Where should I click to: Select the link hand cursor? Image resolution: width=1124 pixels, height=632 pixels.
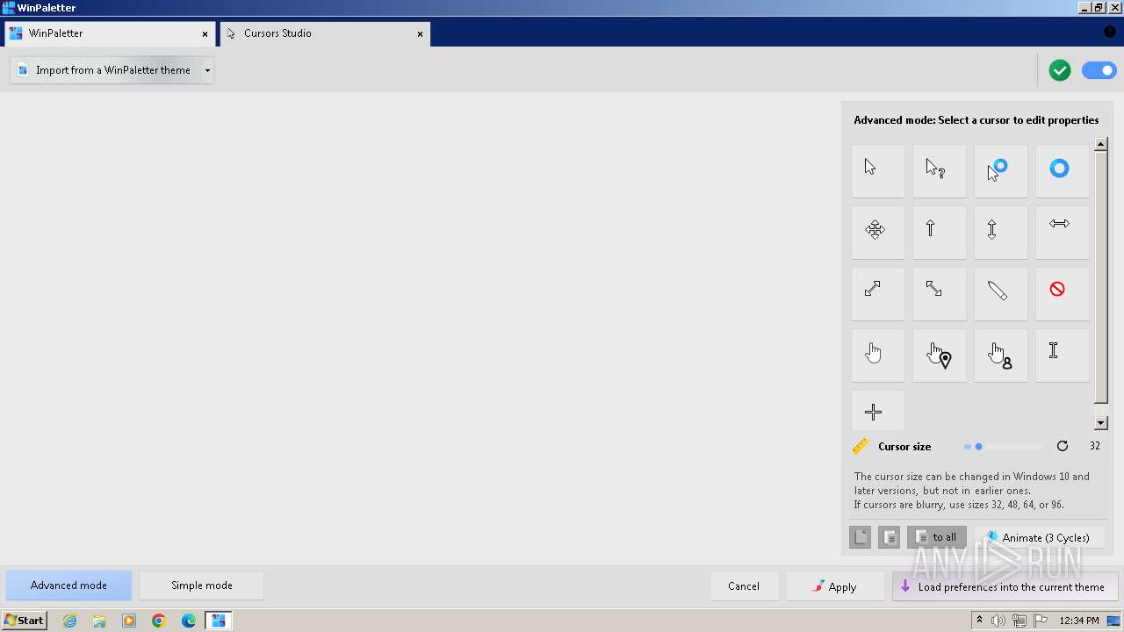pyautogui.click(x=877, y=355)
